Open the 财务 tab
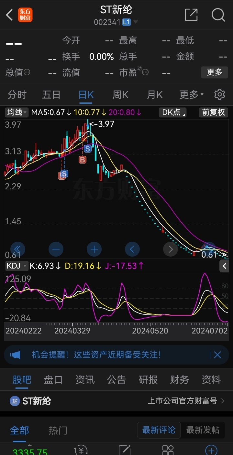Image resolution: width=233 pixels, height=455 pixels. pos(180,379)
